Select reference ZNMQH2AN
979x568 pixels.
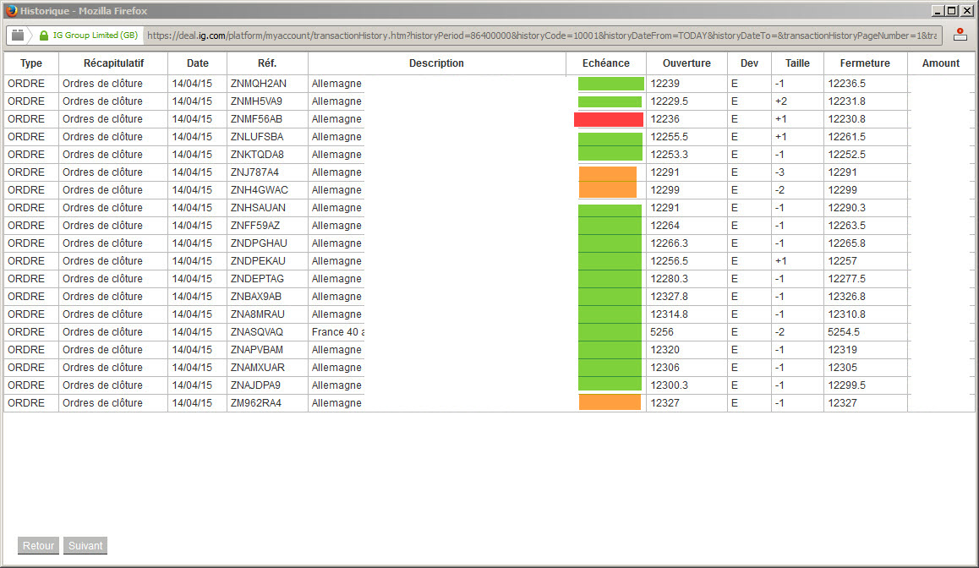(259, 84)
